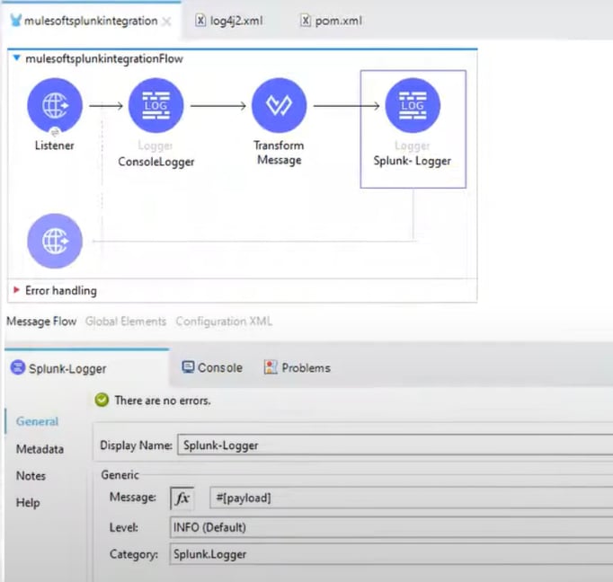Click the 'Splunk- Logger' node label
The image size is (613, 582).
pyautogui.click(x=412, y=161)
